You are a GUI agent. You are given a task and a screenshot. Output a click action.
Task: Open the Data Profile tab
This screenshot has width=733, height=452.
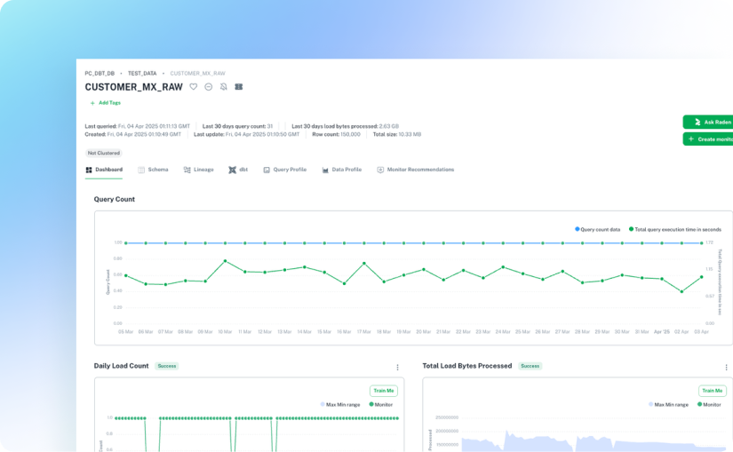(342, 170)
